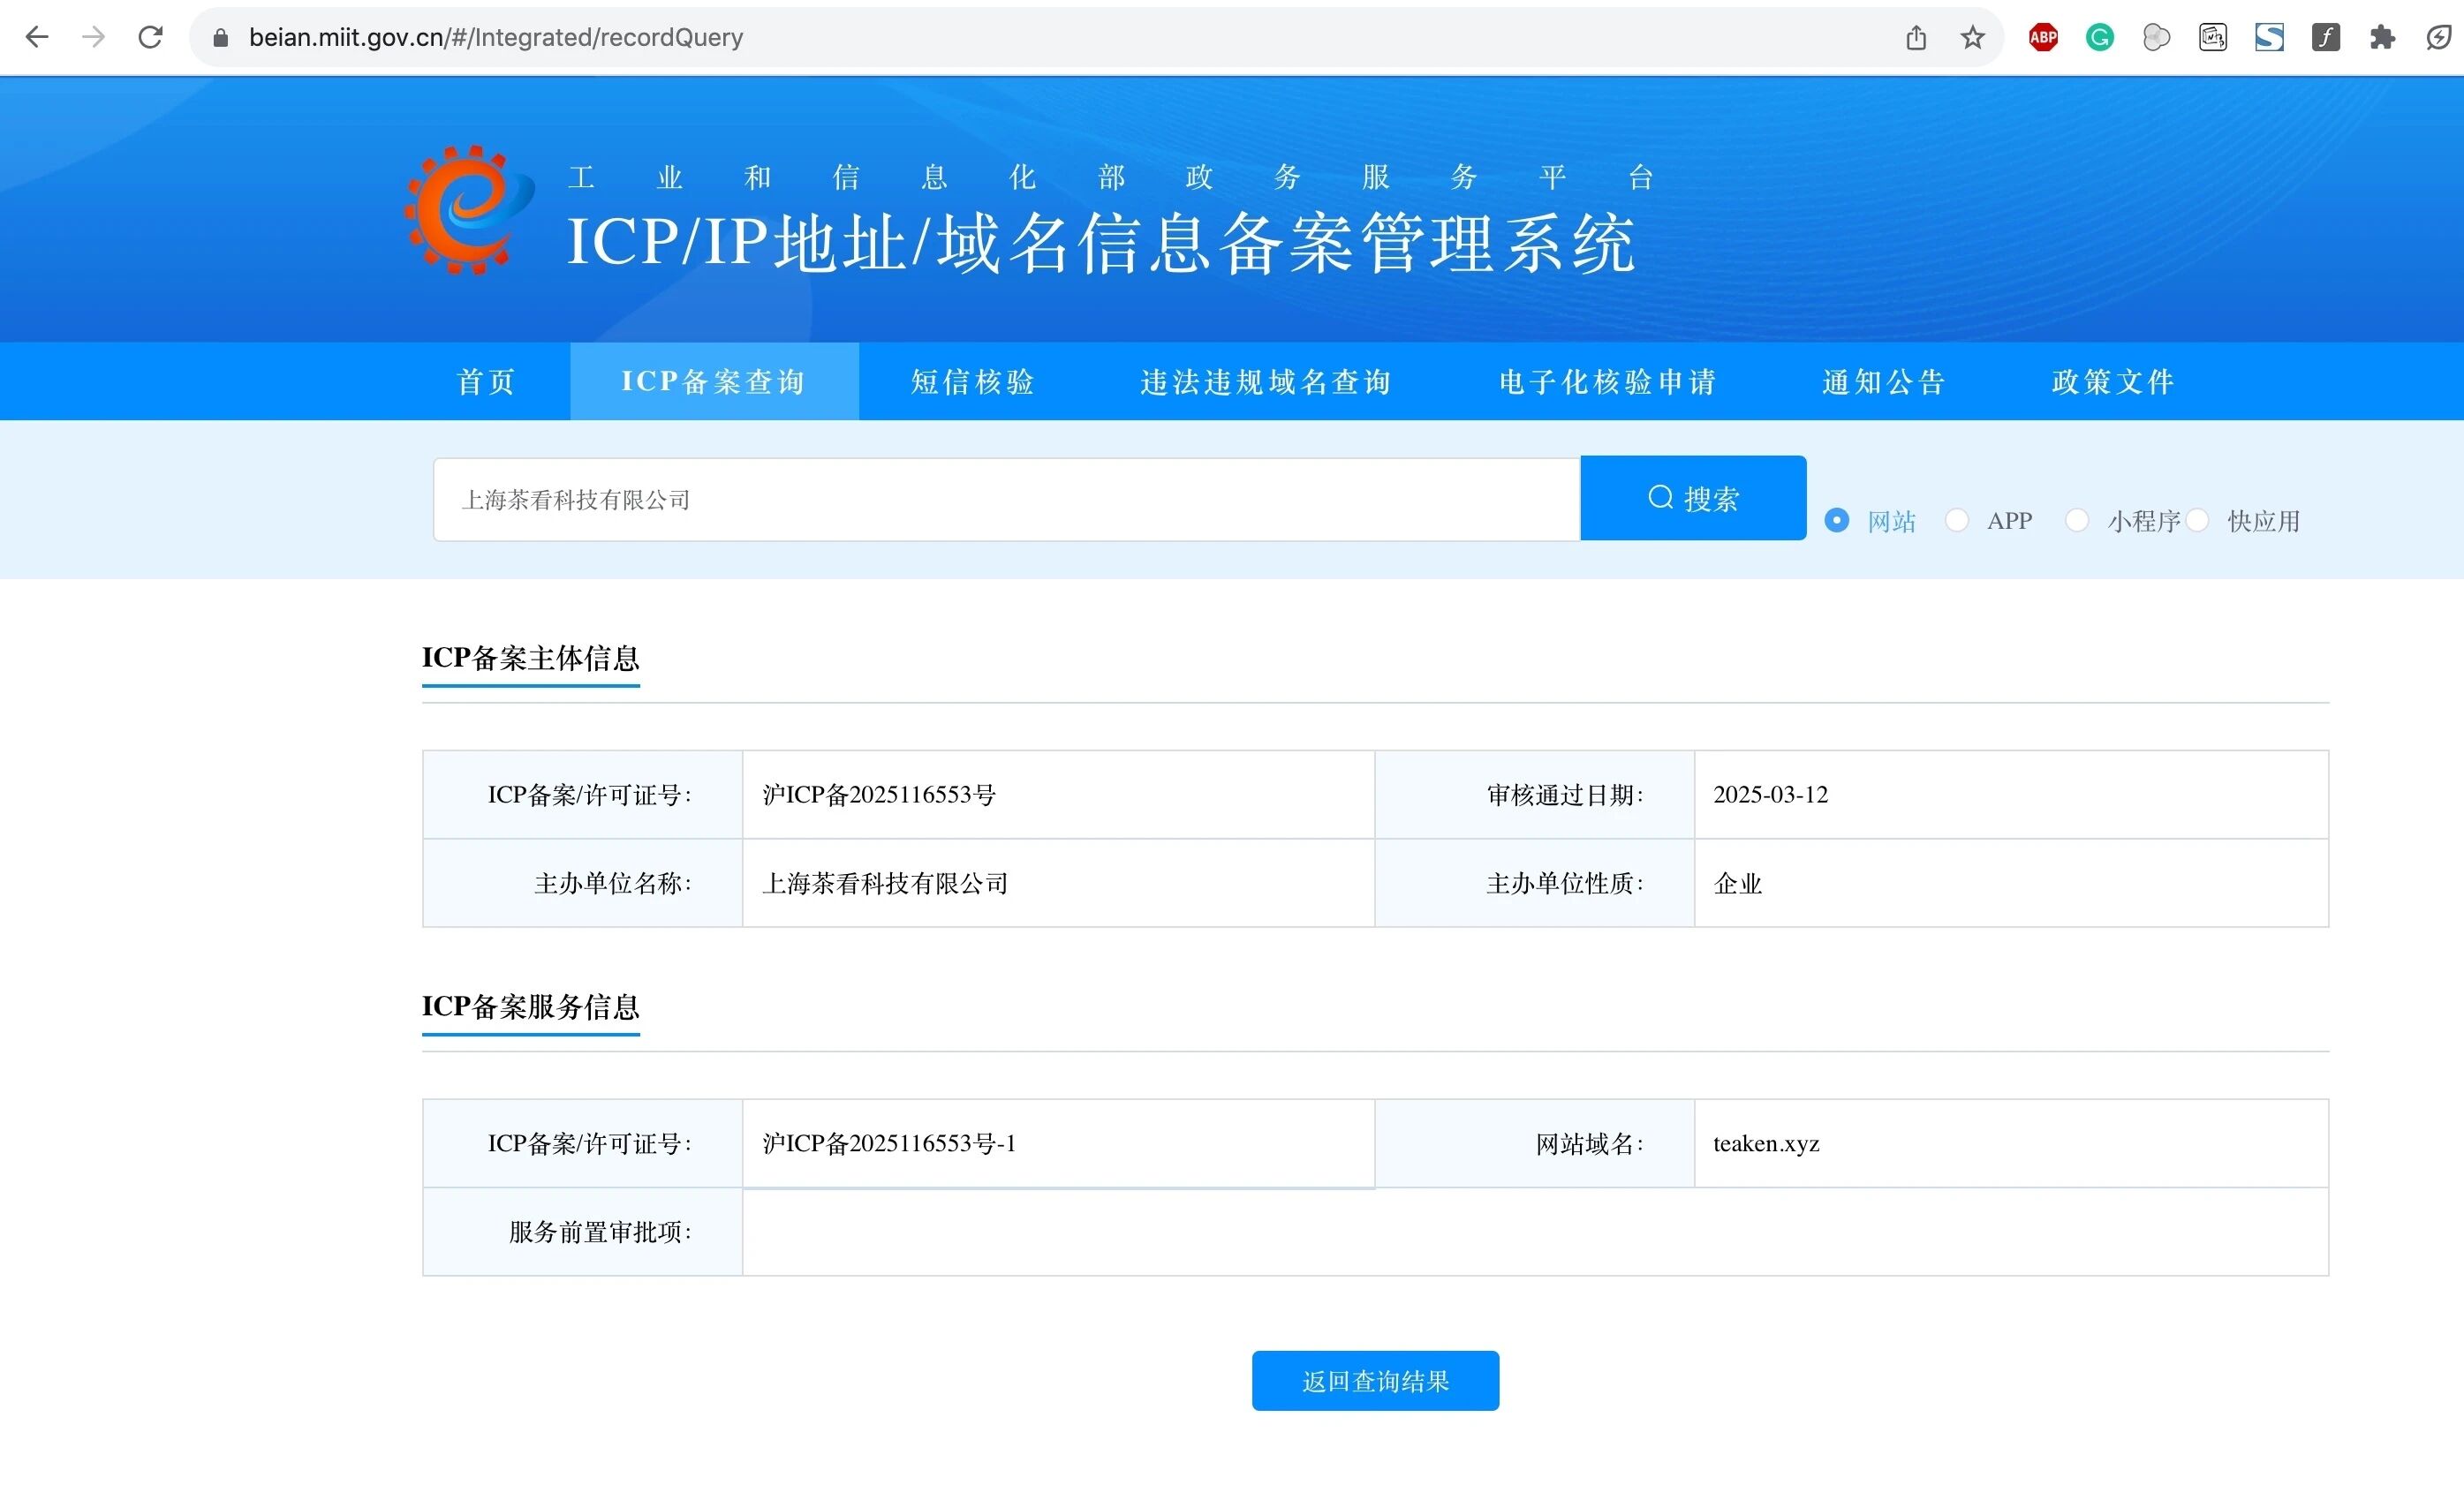Reload the page with the refresh icon
Image resolution: width=2464 pixels, height=1485 pixels.
(x=150, y=37)
